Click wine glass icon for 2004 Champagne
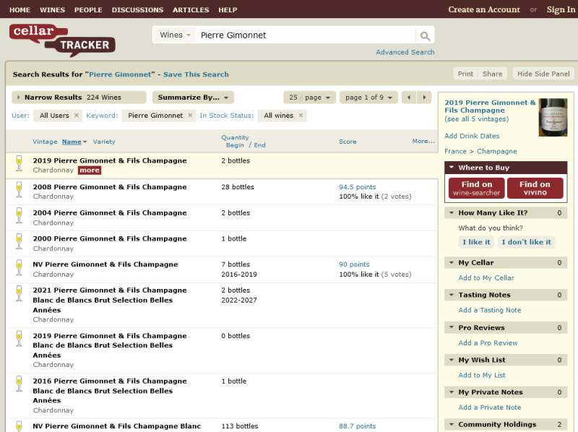 click(x=19, y=215)
